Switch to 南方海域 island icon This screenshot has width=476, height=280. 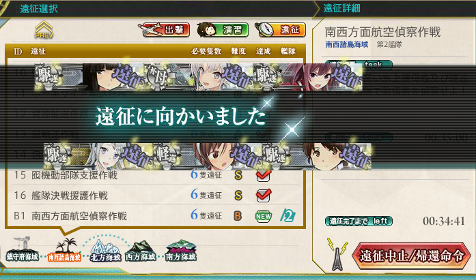tap(181, 250)
